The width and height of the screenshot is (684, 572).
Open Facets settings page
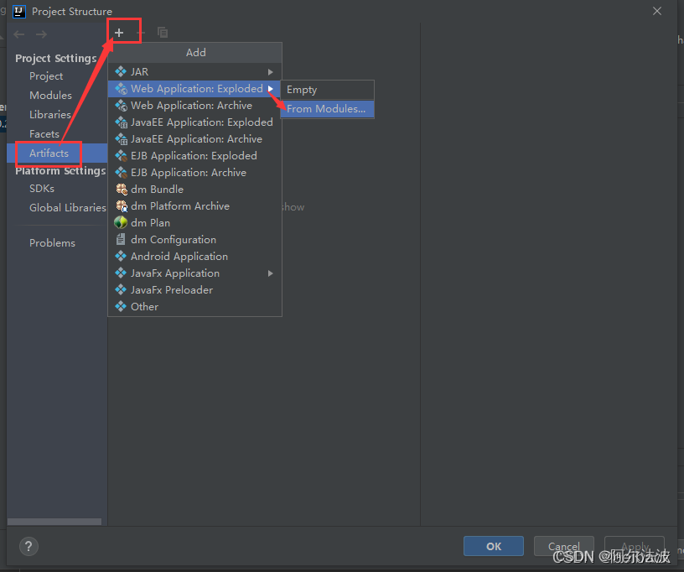click(x=44, y=134)
